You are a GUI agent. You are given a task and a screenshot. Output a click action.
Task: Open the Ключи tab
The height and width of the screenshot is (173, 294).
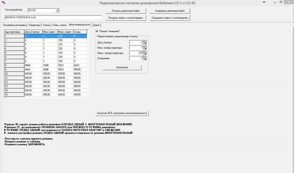click(46, 25)
